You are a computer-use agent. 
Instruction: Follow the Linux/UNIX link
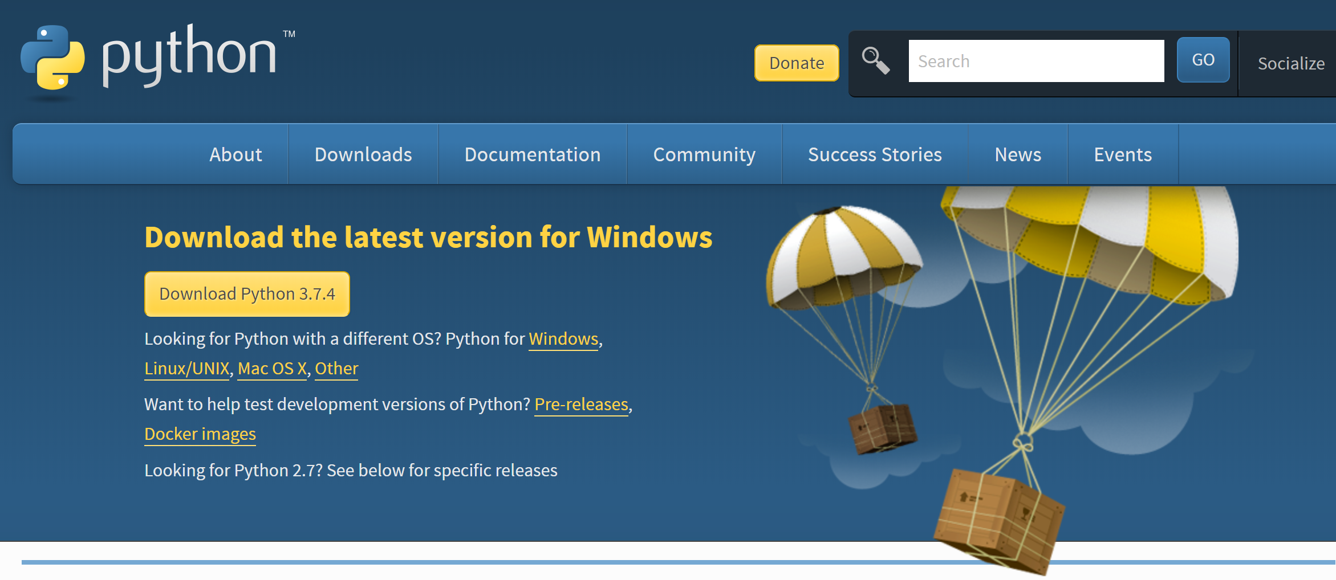point(187,369)
